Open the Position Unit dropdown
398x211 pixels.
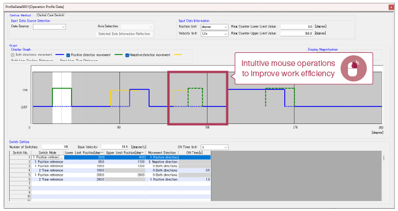(214, 27)
